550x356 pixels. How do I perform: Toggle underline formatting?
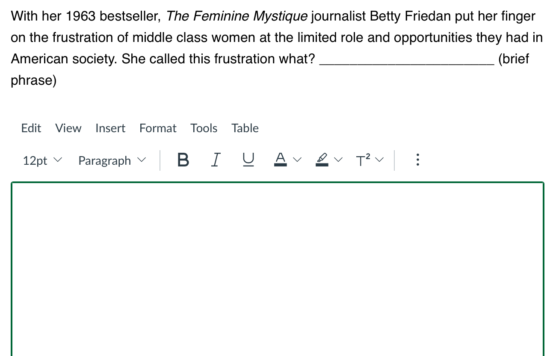(248, 160)
